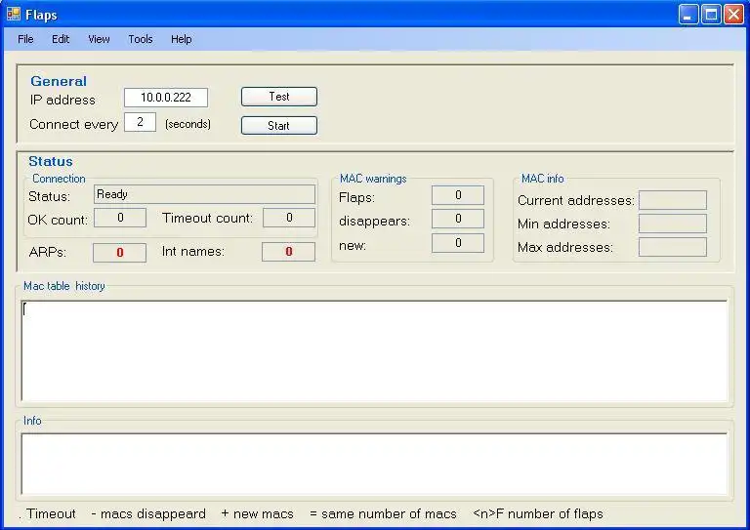Click inside the Info text area
This screenshot has height=530, width=750.
(375, 464)
